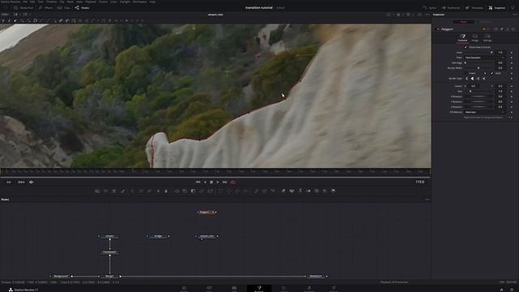
Task: Open the Spline editor panel
Action: point(430,7)
